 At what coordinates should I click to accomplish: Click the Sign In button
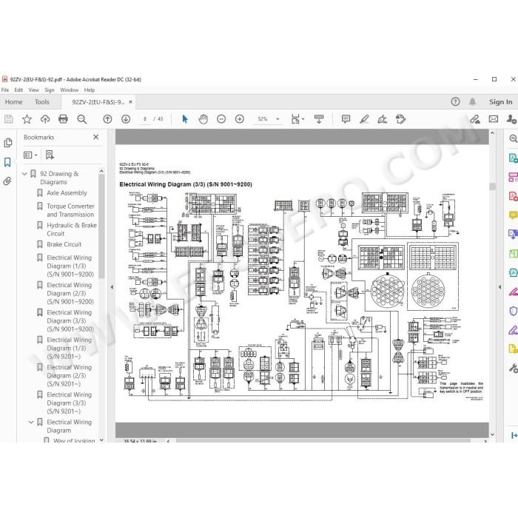500,102
